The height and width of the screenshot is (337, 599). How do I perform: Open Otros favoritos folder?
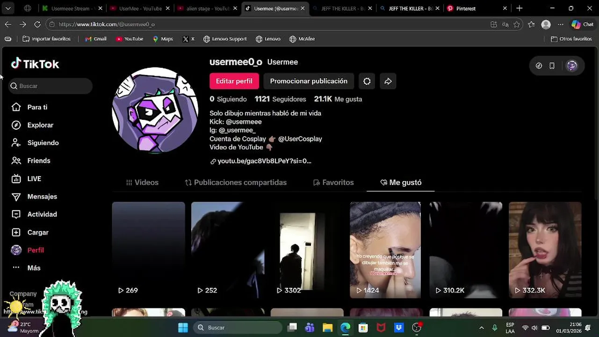coord(571,39)
